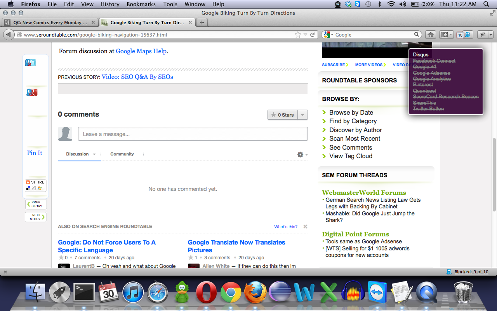Open a new tab with the plus button
Image resolution: width=497 pixels, height=311 pixels.
tap(202, 23)
